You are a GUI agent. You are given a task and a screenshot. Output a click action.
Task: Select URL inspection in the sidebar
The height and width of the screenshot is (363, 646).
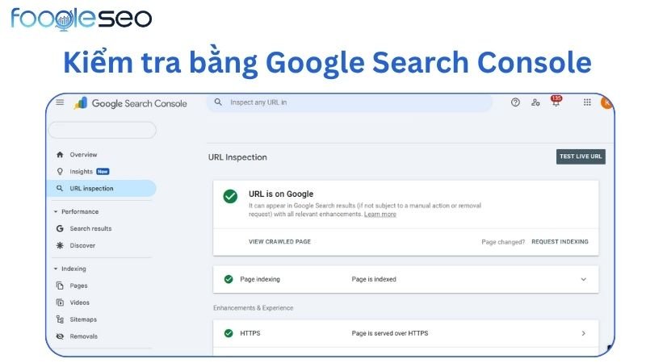coord(102,189)
